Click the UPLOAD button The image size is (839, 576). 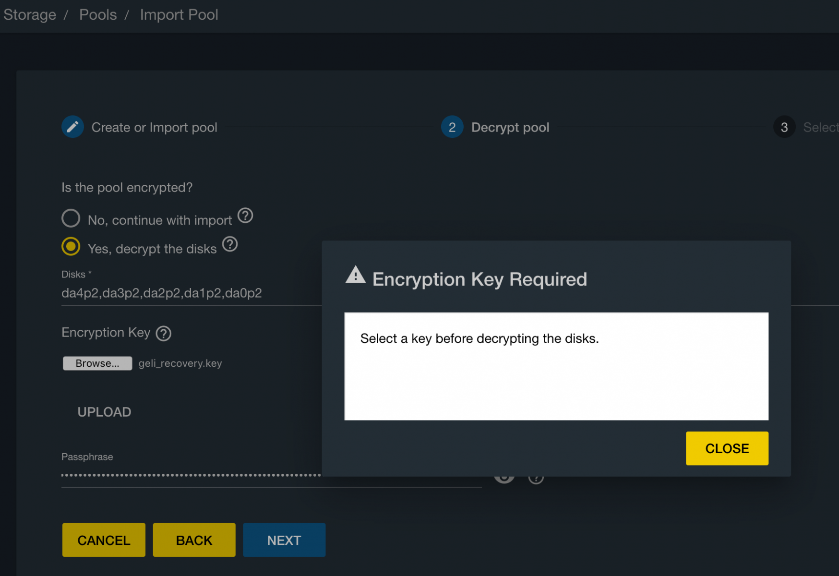pyautogui.click(x=104, y=412)
